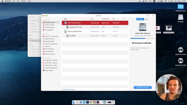The height and width of the screenshot is (105, 187).
Task: Open Spotlight search in the menu bar
Action: coord(169,1)
